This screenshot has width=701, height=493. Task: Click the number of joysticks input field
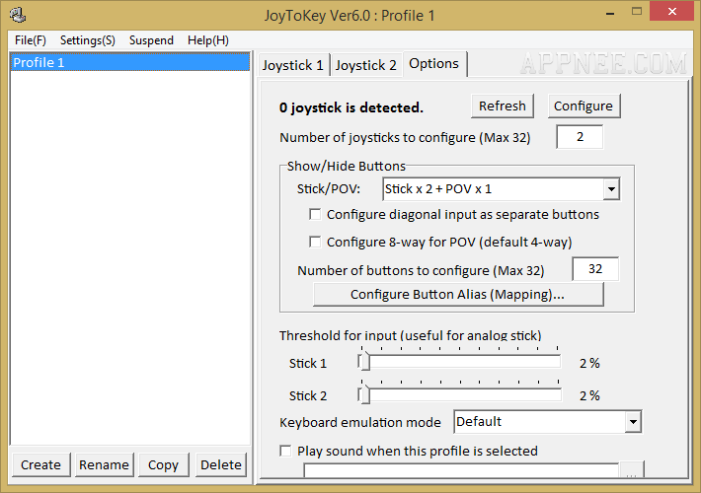[x=580, y=137]
